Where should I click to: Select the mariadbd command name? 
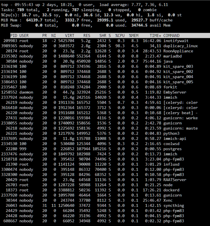pos(173,56)
